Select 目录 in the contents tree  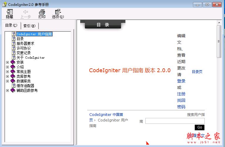point(20,39)
